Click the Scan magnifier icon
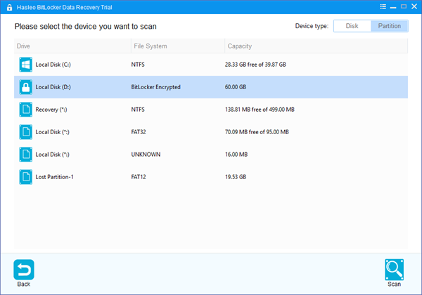This screenshot has height=295, width=422. pyautogui.click(x=394, y=270)
